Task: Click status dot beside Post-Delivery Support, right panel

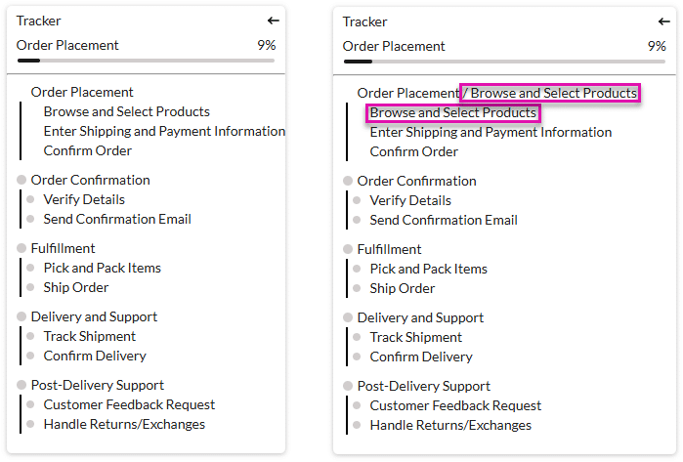Action: [349, 386]
